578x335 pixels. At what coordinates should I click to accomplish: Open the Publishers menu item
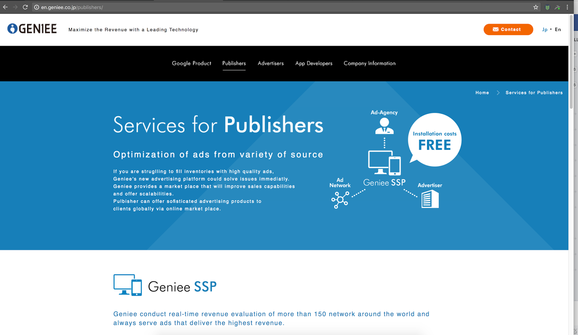(234, 63)
